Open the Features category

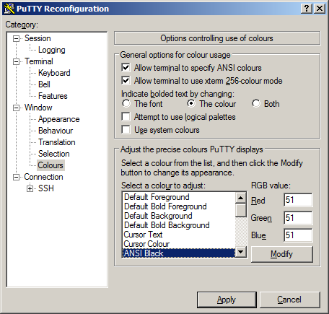pyautogui.click(x=53, y=96)
